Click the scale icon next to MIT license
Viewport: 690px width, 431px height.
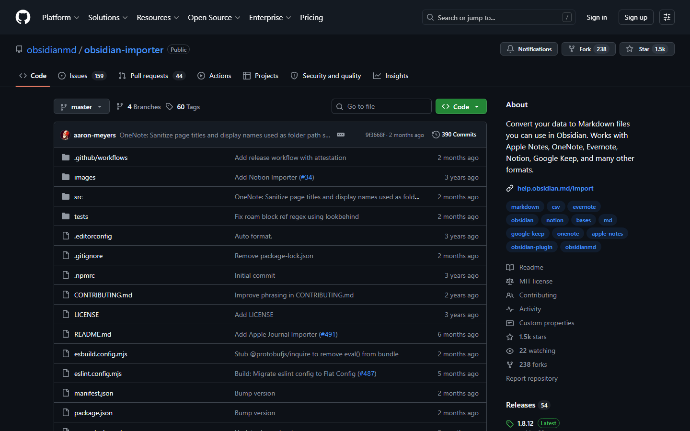click(510, 281)
